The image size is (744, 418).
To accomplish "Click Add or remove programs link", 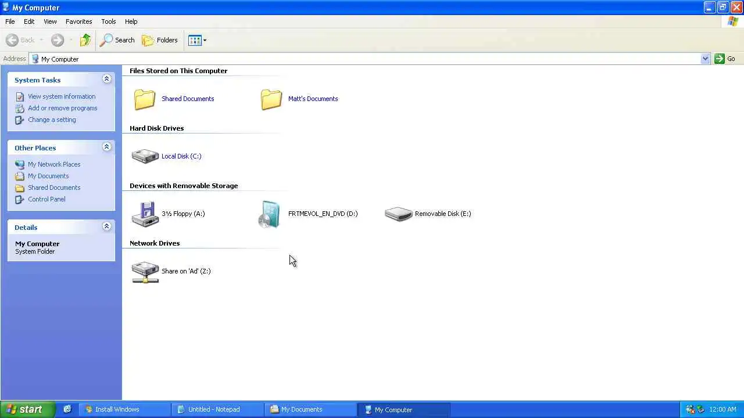I will pyautogui.click(x=63, y=108).
